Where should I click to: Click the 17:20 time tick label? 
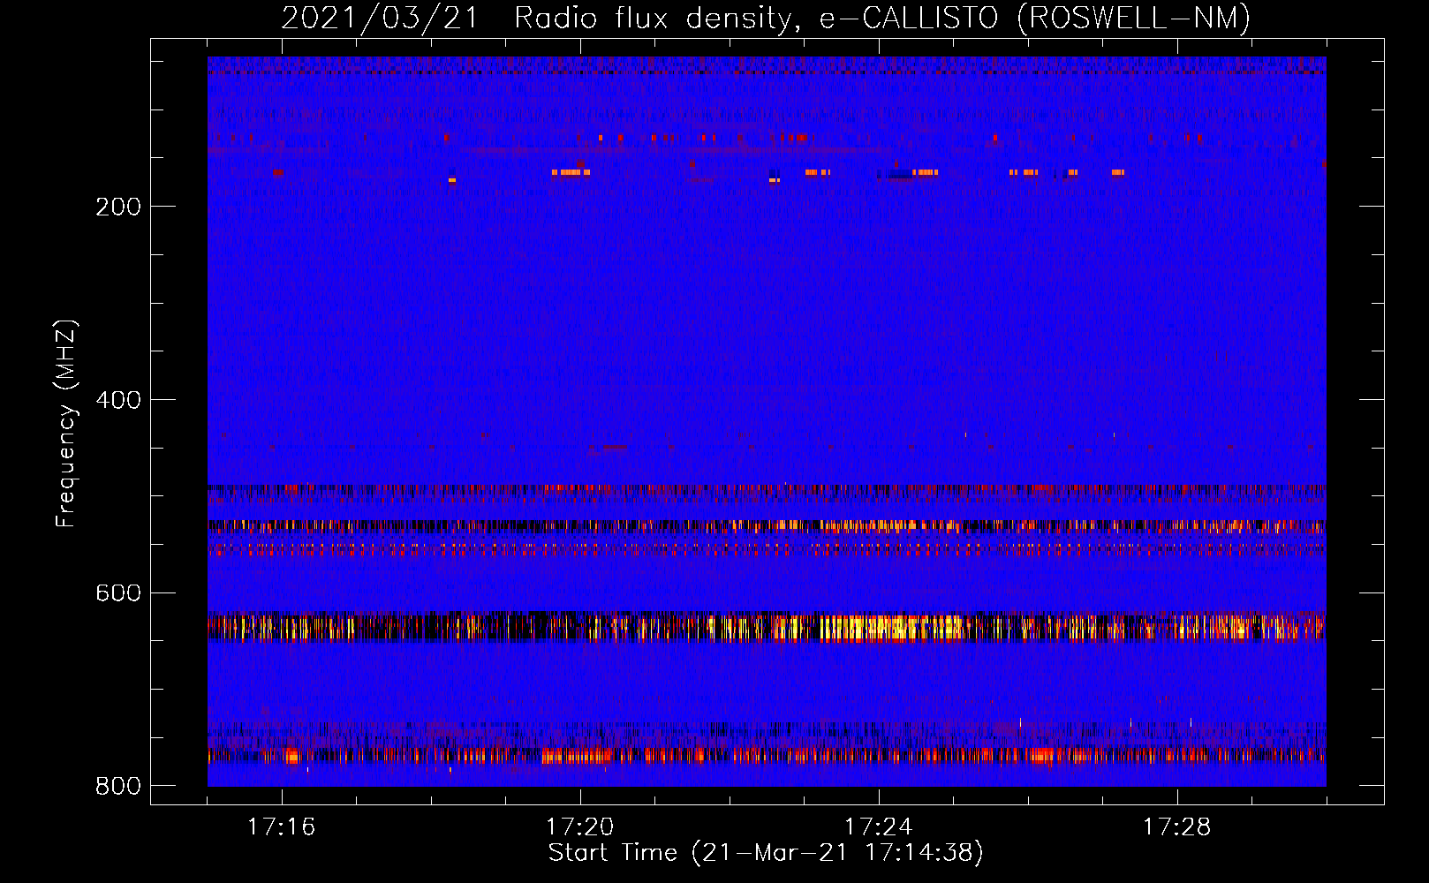[580, 826]
